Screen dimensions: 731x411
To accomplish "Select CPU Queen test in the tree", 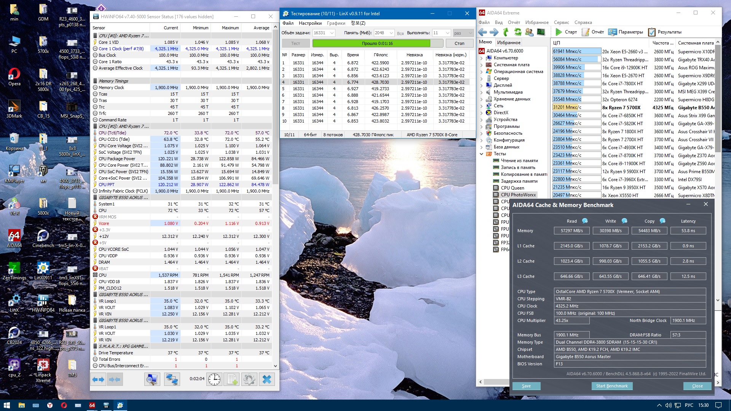I will point(512,188).
